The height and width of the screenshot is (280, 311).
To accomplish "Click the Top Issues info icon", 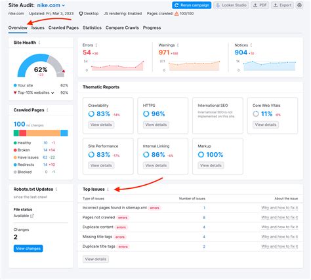I will click(108, 190).
